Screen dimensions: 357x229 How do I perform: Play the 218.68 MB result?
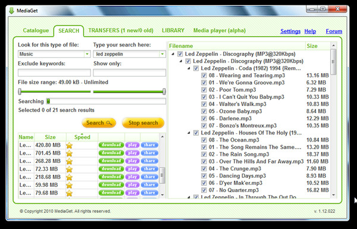(x=132, y=177)
